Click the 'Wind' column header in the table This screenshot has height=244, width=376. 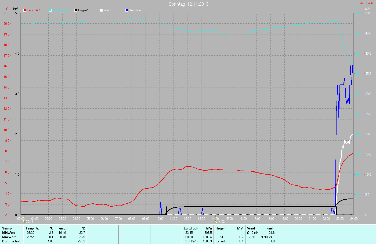251,228
